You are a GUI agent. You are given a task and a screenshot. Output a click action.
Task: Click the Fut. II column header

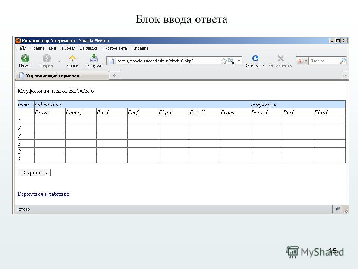[205, 112]
